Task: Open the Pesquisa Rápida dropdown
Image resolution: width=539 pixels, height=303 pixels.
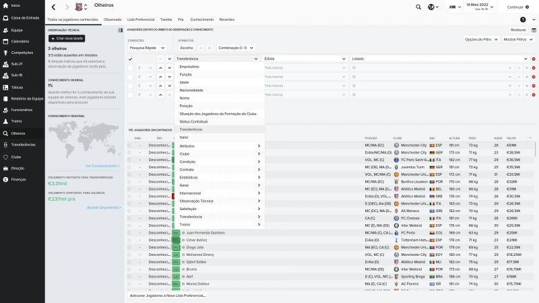Action: (146, 48)
